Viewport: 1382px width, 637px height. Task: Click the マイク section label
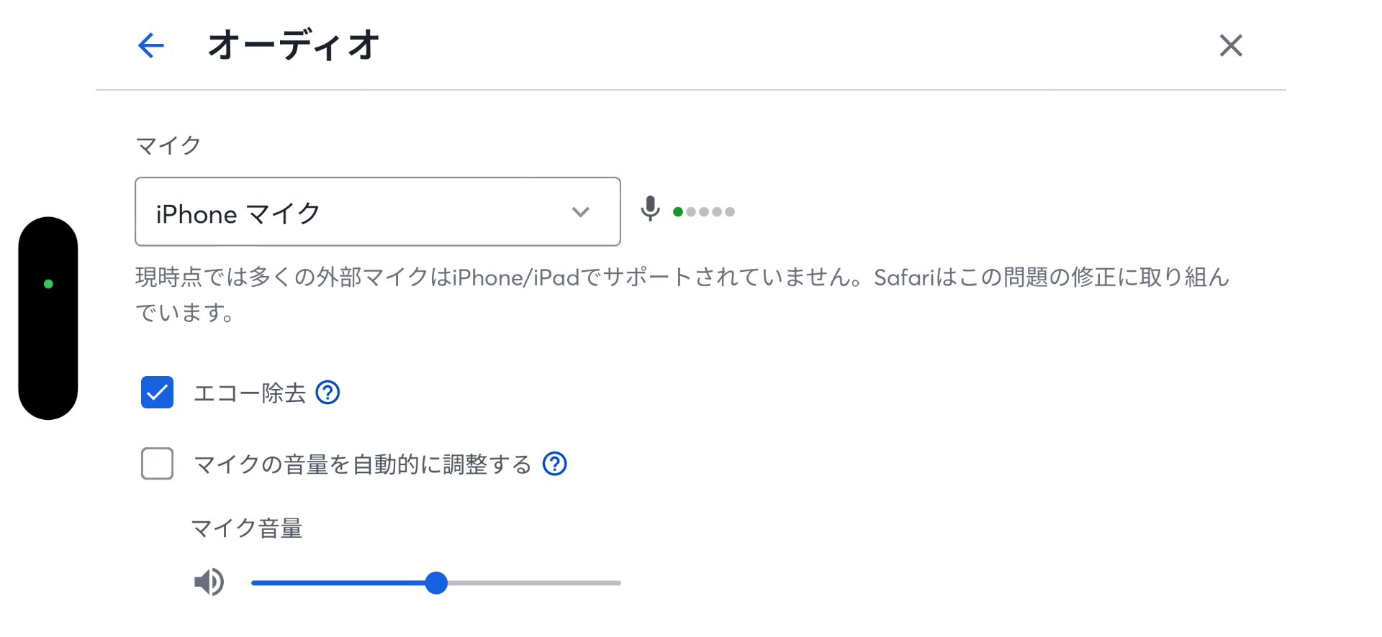click(168, 145)
